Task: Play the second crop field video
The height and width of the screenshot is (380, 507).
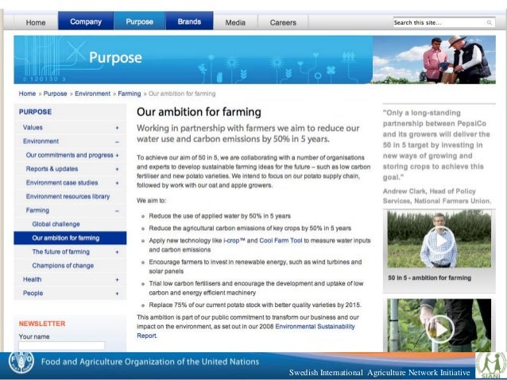Action: tap(439, 328)
